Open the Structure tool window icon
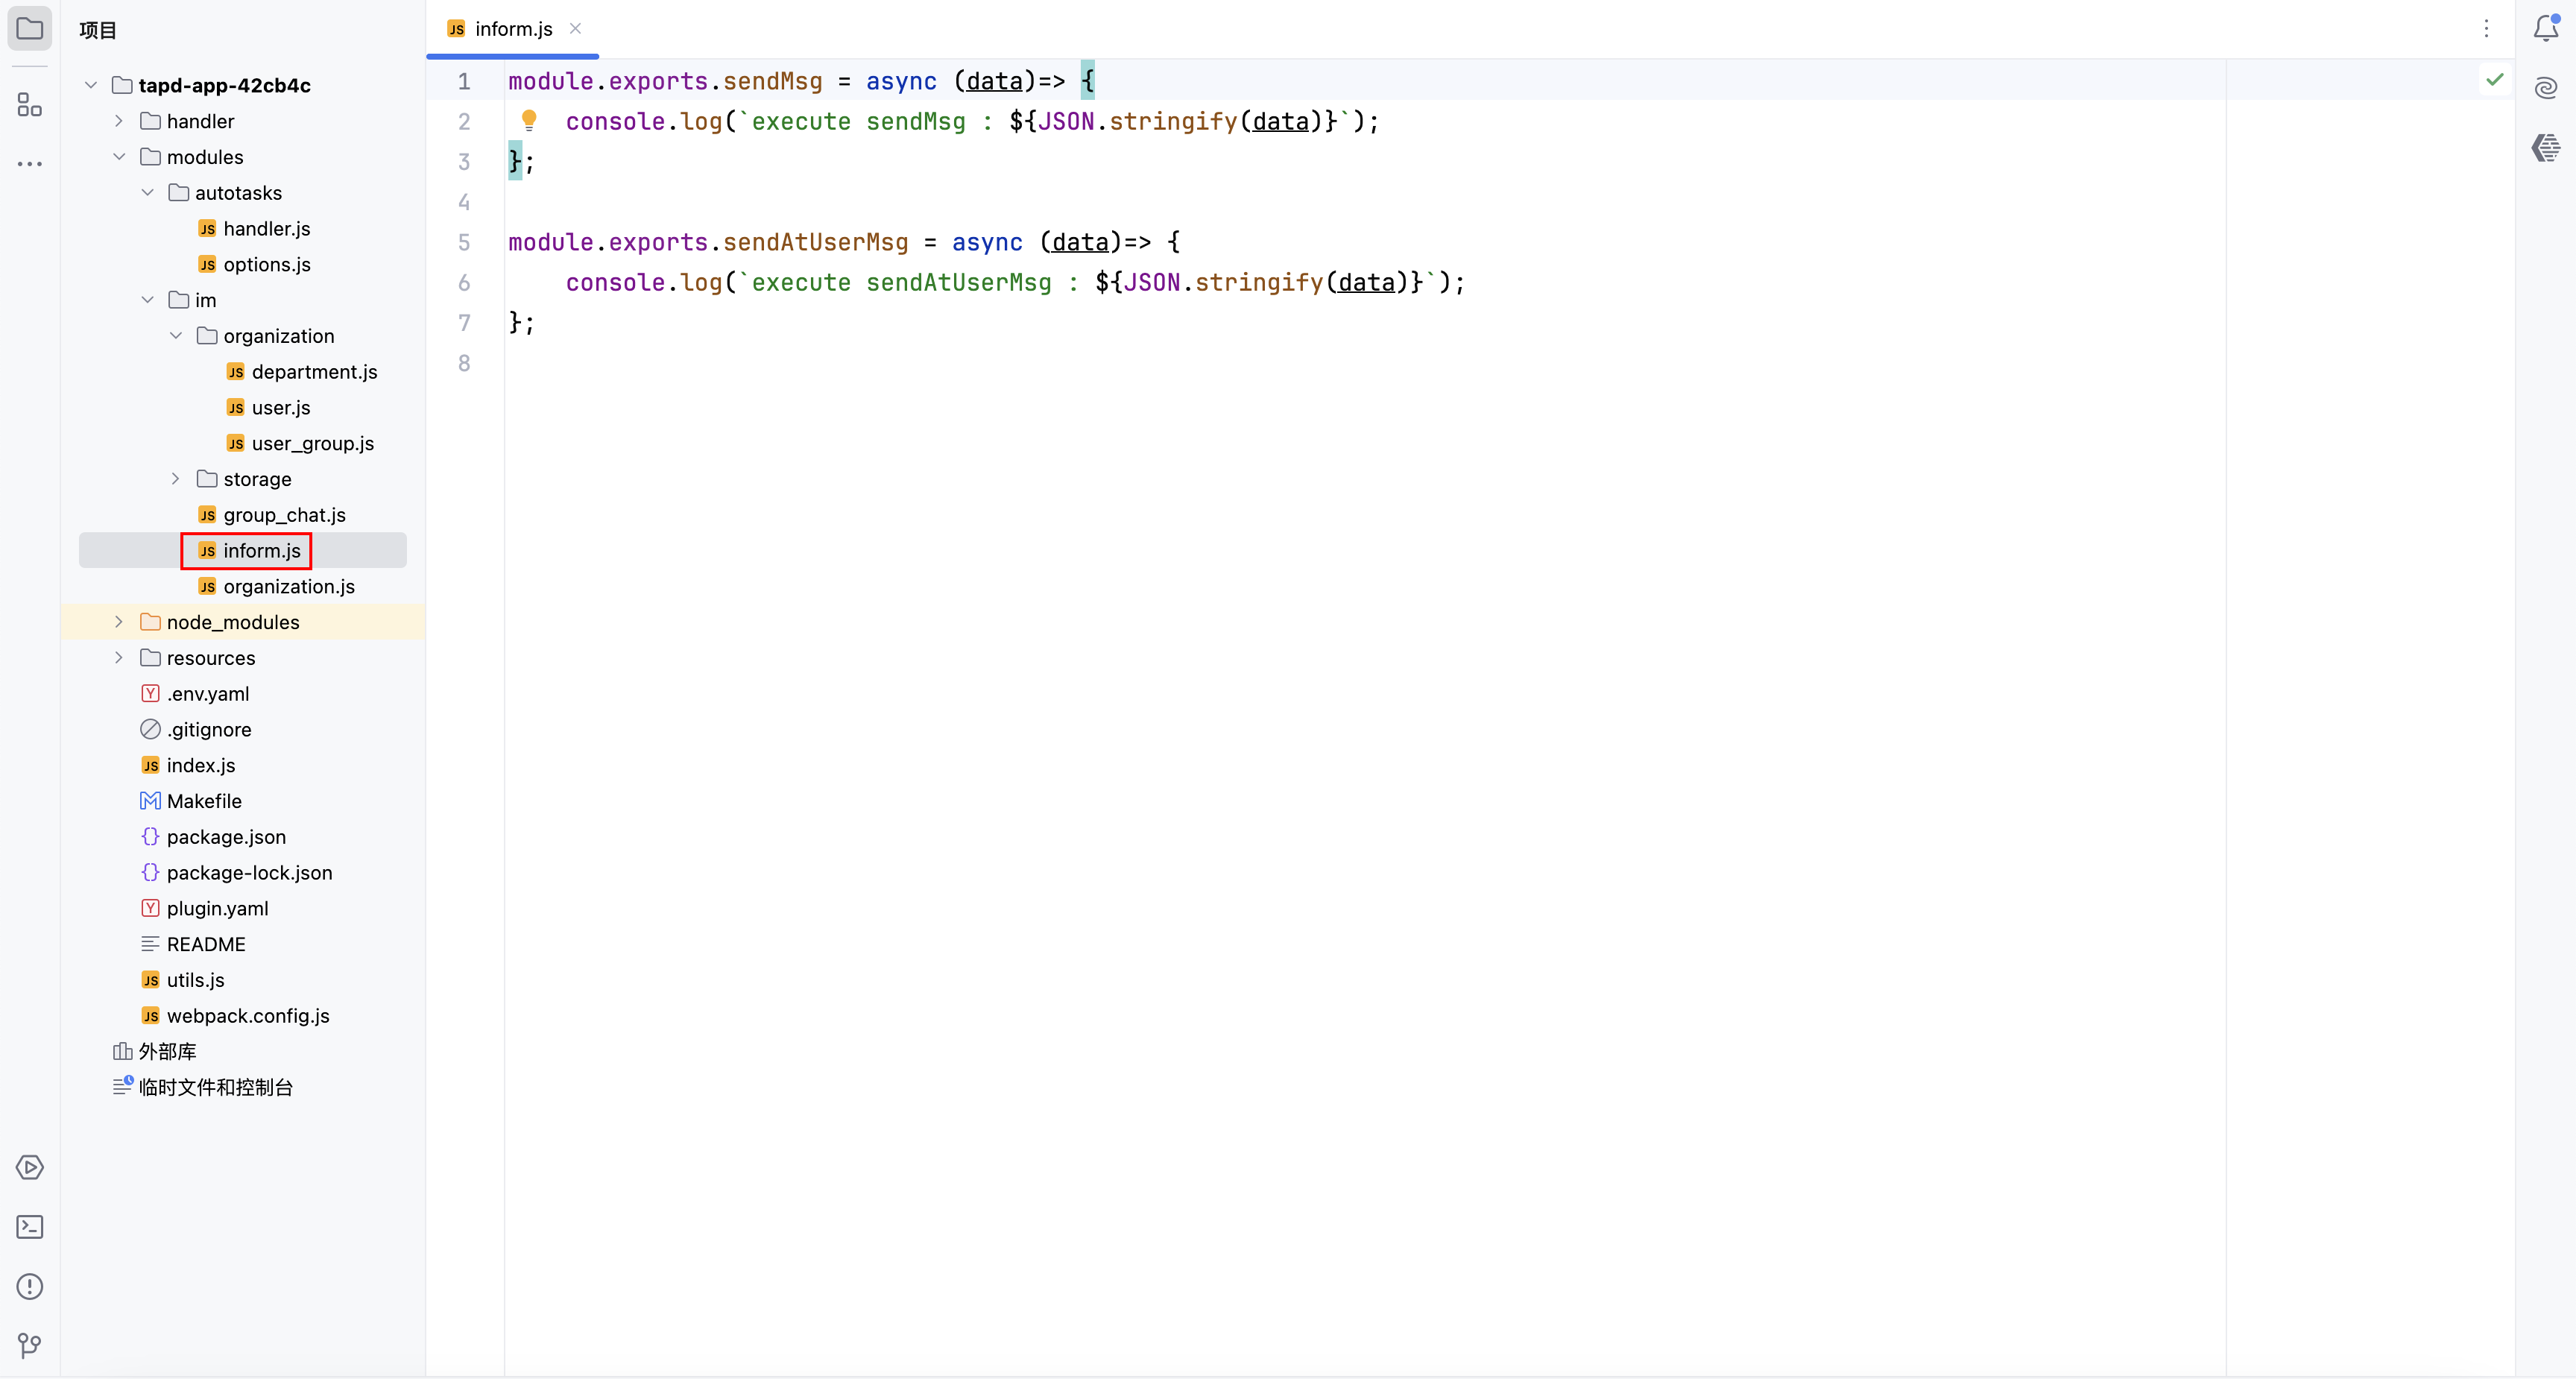 click(30, 104)
